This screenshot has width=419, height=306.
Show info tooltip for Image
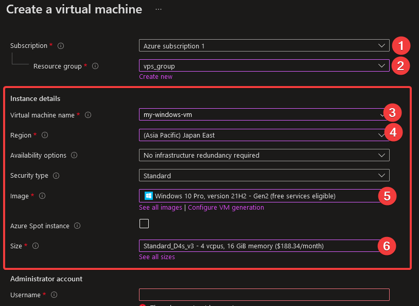click(x=42, y=196)
